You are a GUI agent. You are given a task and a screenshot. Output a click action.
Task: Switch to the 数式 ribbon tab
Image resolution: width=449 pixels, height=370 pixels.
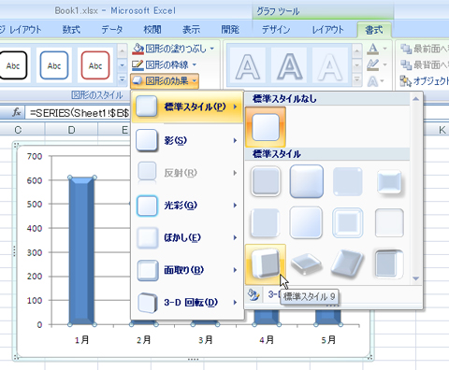pyautogui.click(x=71, y=30)
